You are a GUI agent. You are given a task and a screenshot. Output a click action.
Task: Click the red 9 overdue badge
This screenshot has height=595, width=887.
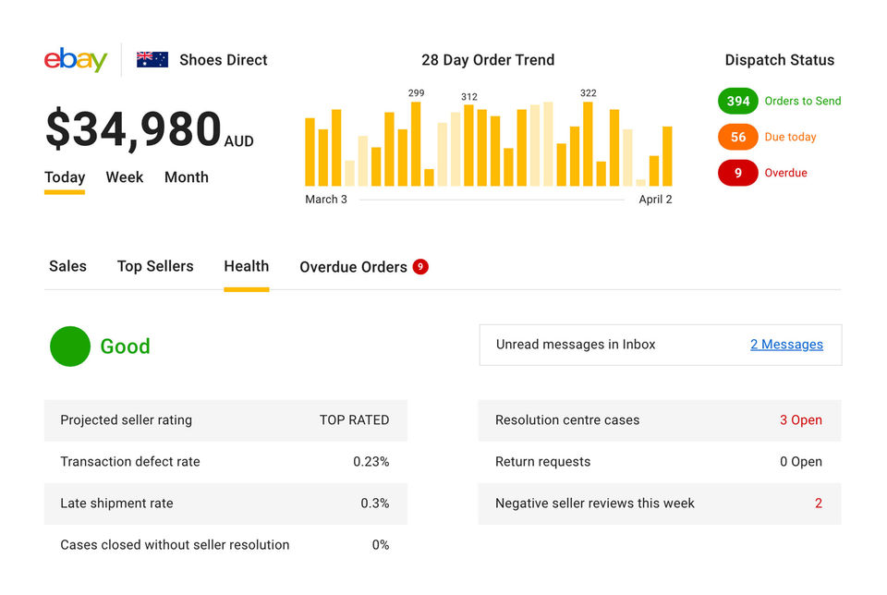point(737,173)
